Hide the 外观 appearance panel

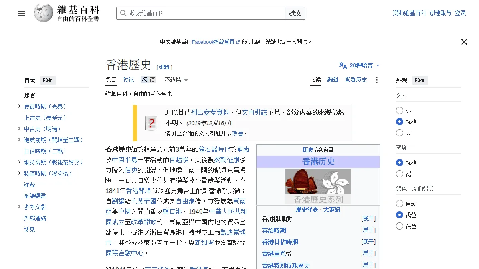pos(420,81)
